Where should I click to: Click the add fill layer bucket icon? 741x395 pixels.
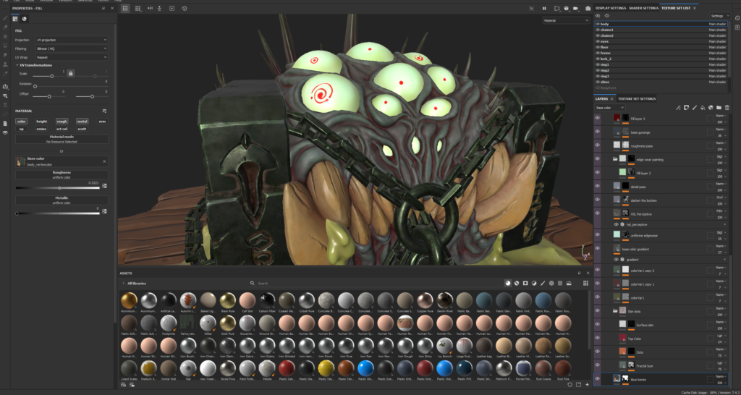point(702,107)
